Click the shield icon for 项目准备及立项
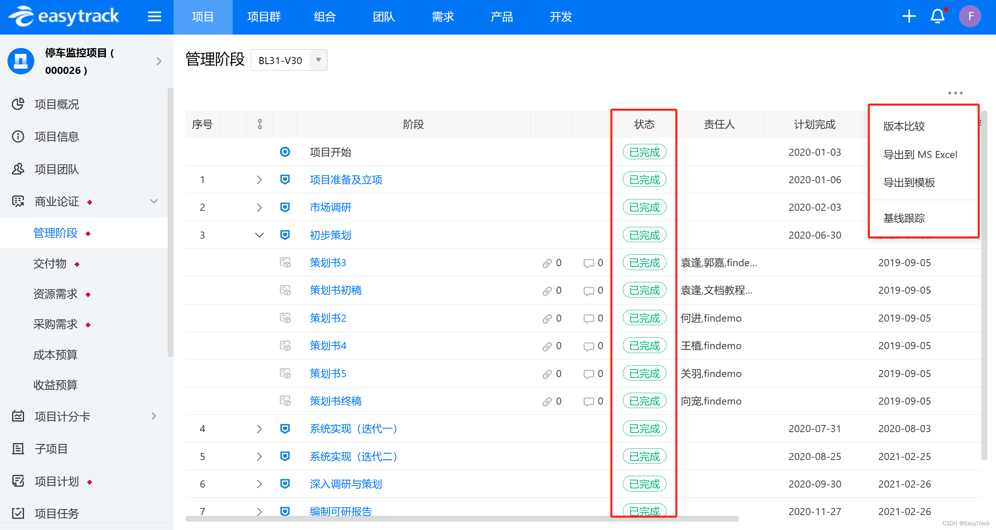Image resolution: width=996 pixels, height=530 pixels. point(285,179)
